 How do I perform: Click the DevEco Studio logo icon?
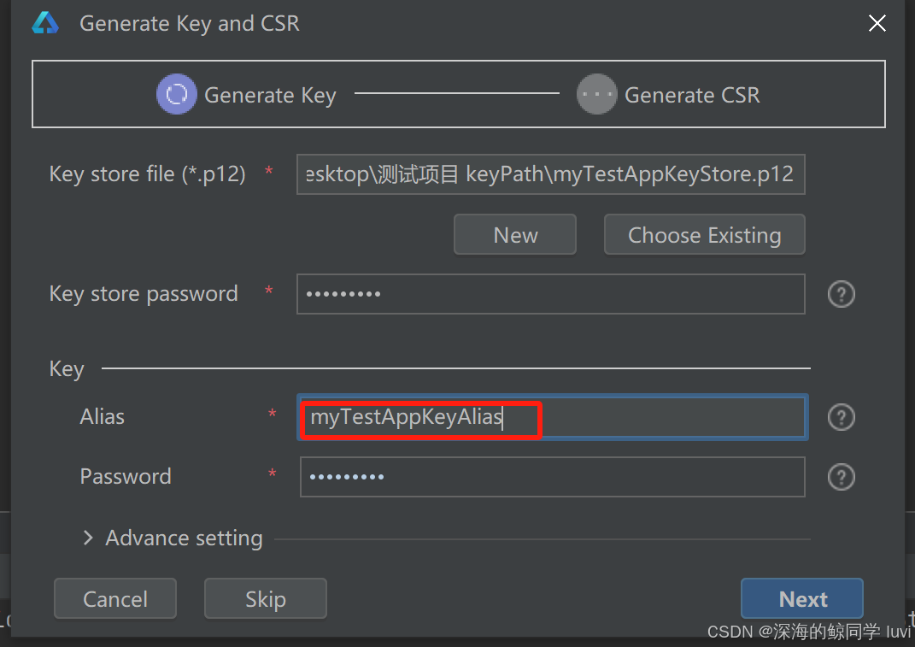[x=45, y=23]
